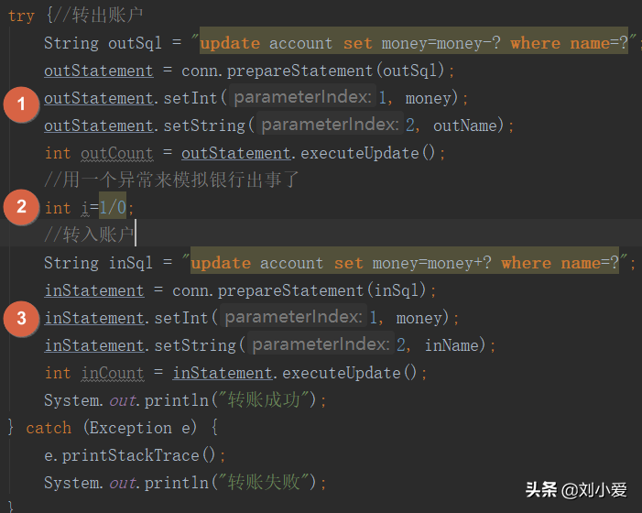Click the orange circle marker numbered 1
642x513 pixels.
(x=21, y=105)
